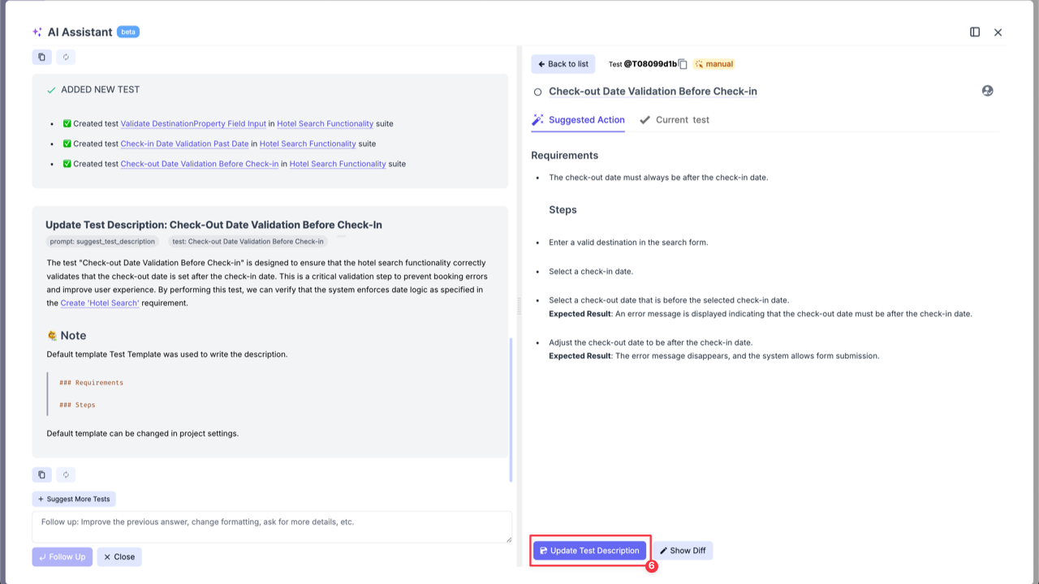Copy the Update Test Description response
The image size is (1039, 584).
[41, 474]
